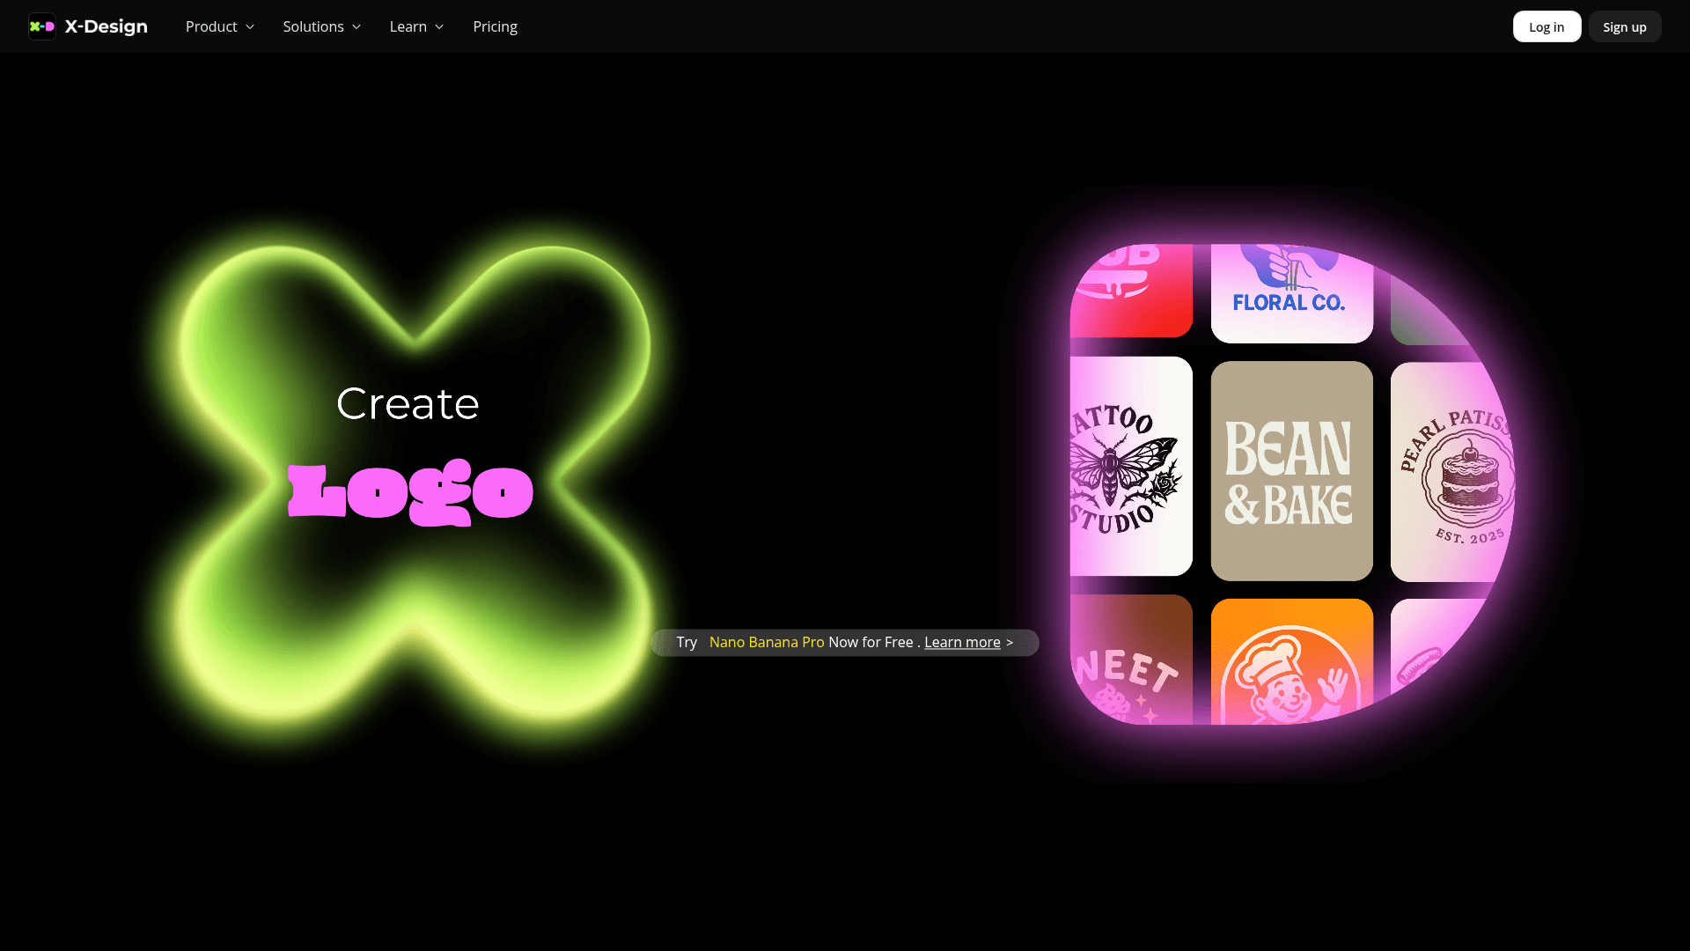Image resolution: width=1690 pixels, height=951 pixels.
Task: Open the Learn more link
Action: [x=962, y=642]
